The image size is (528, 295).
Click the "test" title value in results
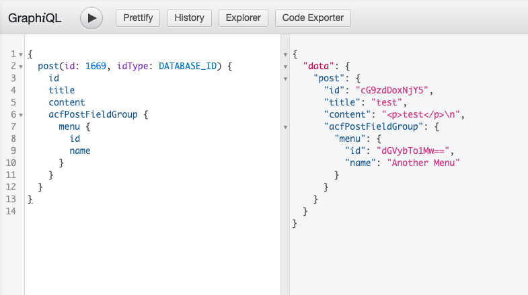pyautogui.click(x=387, y=102)
